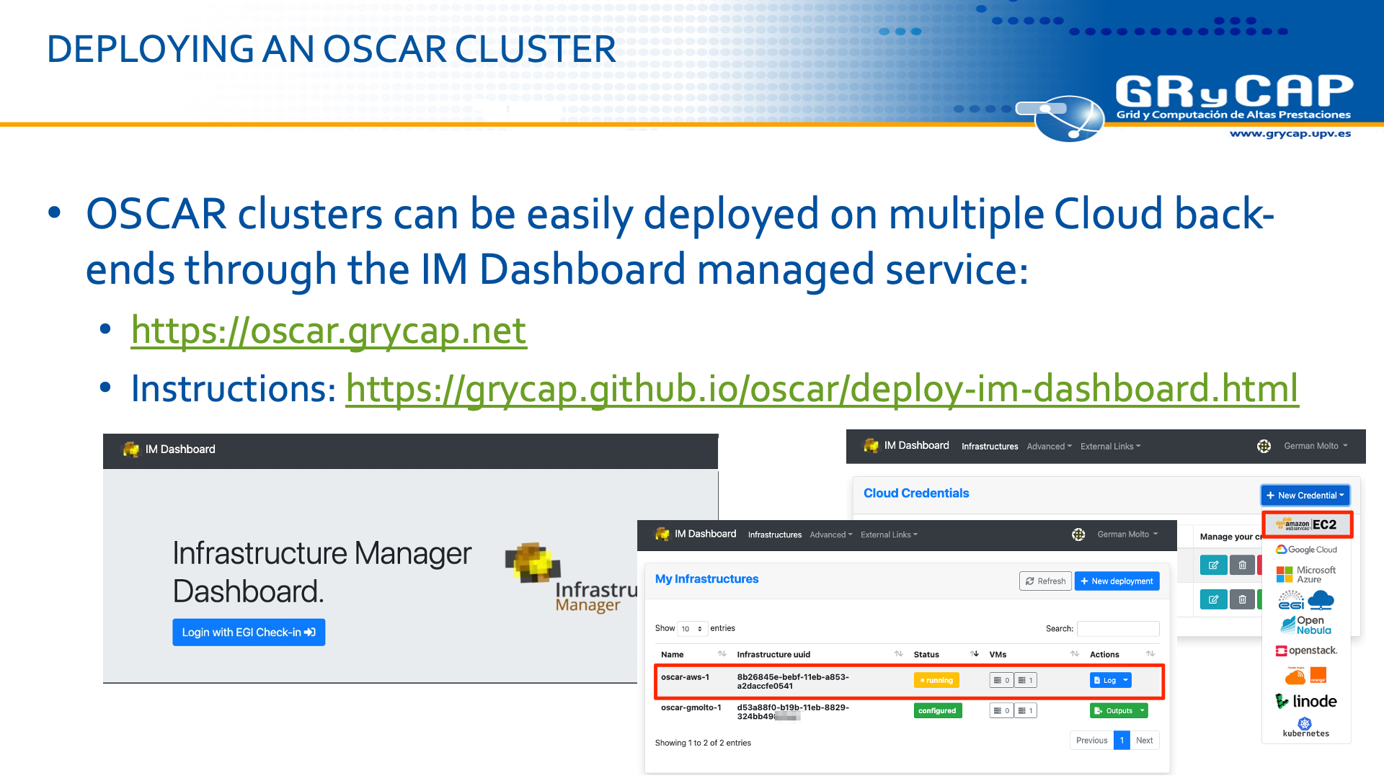This screenshot has height=778, width=1384.
Task: Select the Google Cloud provider
Action: (1306, 550)
